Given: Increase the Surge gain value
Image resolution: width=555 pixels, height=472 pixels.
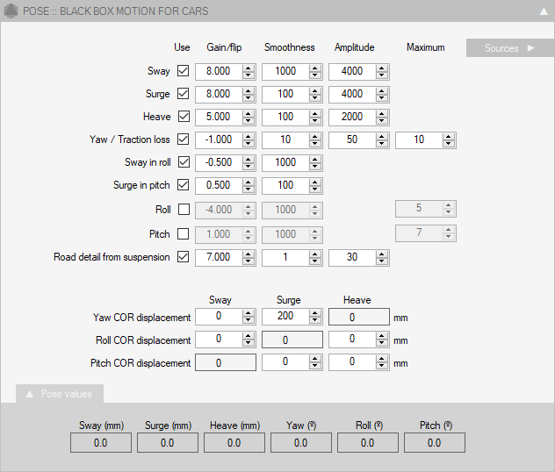Looking at the screenshot, I should pos(249,91).
